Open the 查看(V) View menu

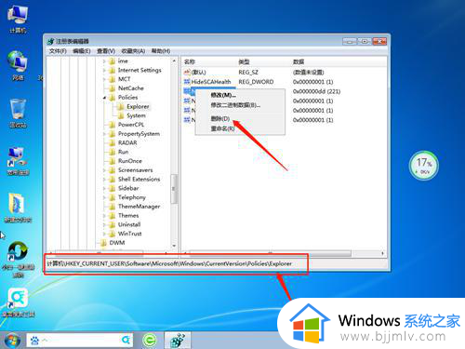click(106, 51)
